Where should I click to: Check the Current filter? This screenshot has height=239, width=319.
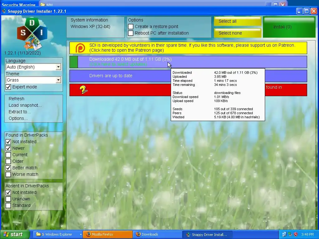(8, 155)
